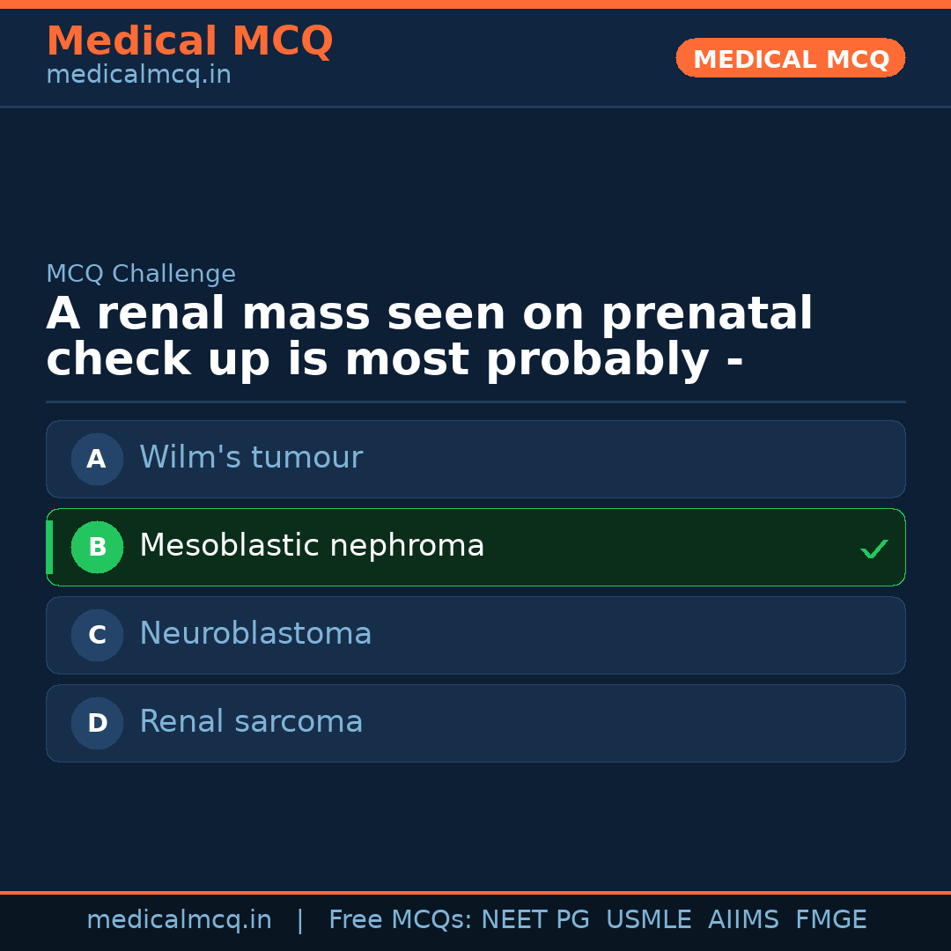Click the orange MEDICAL MCQ badge
This screenshot has width=951, height=951.
(x=791, y=59)
